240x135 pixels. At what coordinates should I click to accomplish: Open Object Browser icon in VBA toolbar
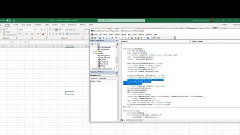click(141, 38)
